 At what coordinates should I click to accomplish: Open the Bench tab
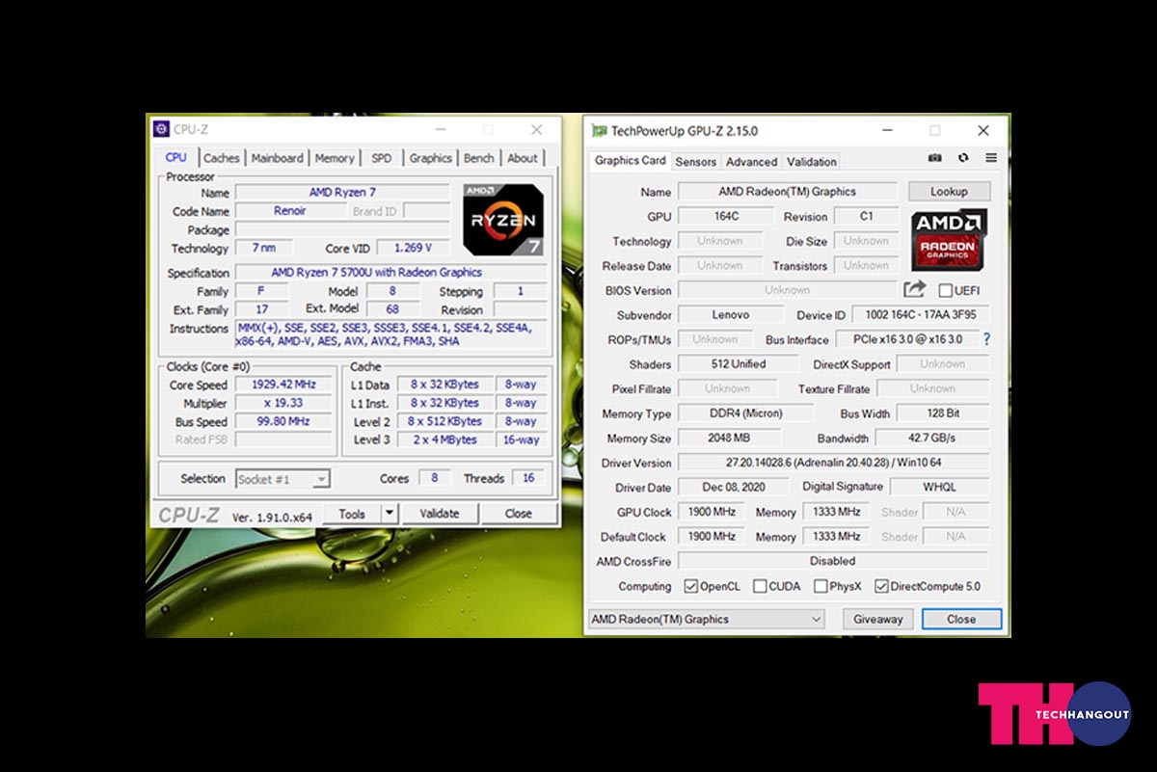[479, 158]
